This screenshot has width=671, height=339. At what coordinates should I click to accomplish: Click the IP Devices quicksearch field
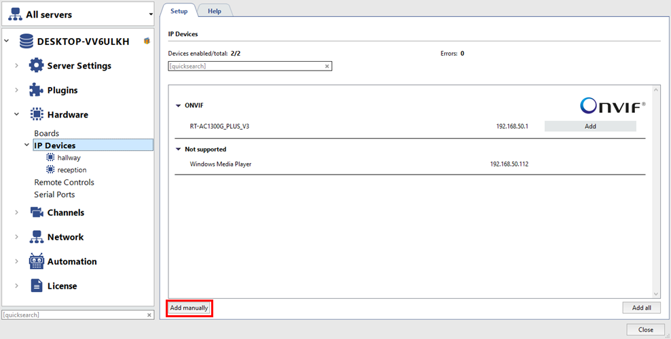244,66
